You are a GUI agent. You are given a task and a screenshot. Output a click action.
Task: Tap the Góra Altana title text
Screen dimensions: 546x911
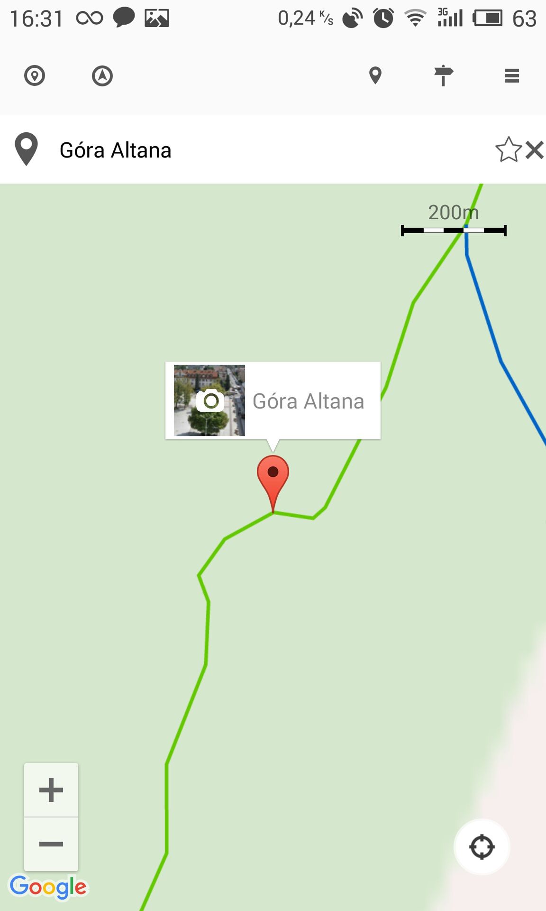(x=115, y=150)
